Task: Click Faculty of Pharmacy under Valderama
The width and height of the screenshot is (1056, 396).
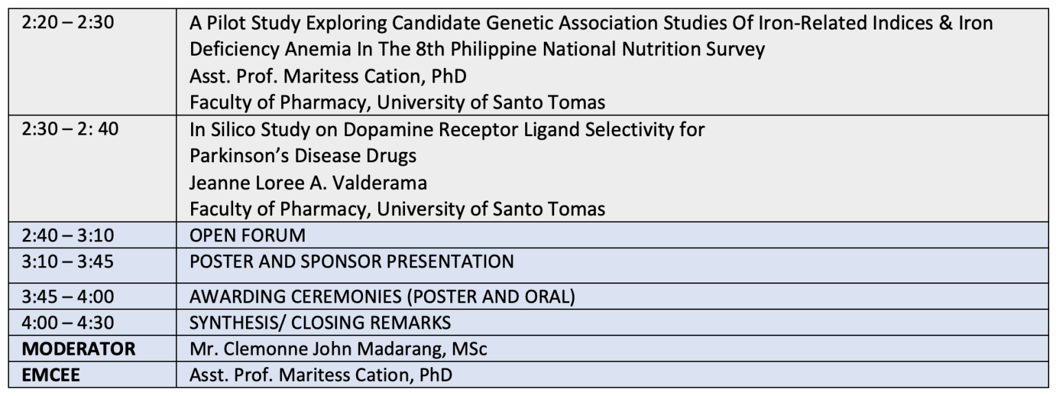Action: pyautogui.click(x=397, y=208)
